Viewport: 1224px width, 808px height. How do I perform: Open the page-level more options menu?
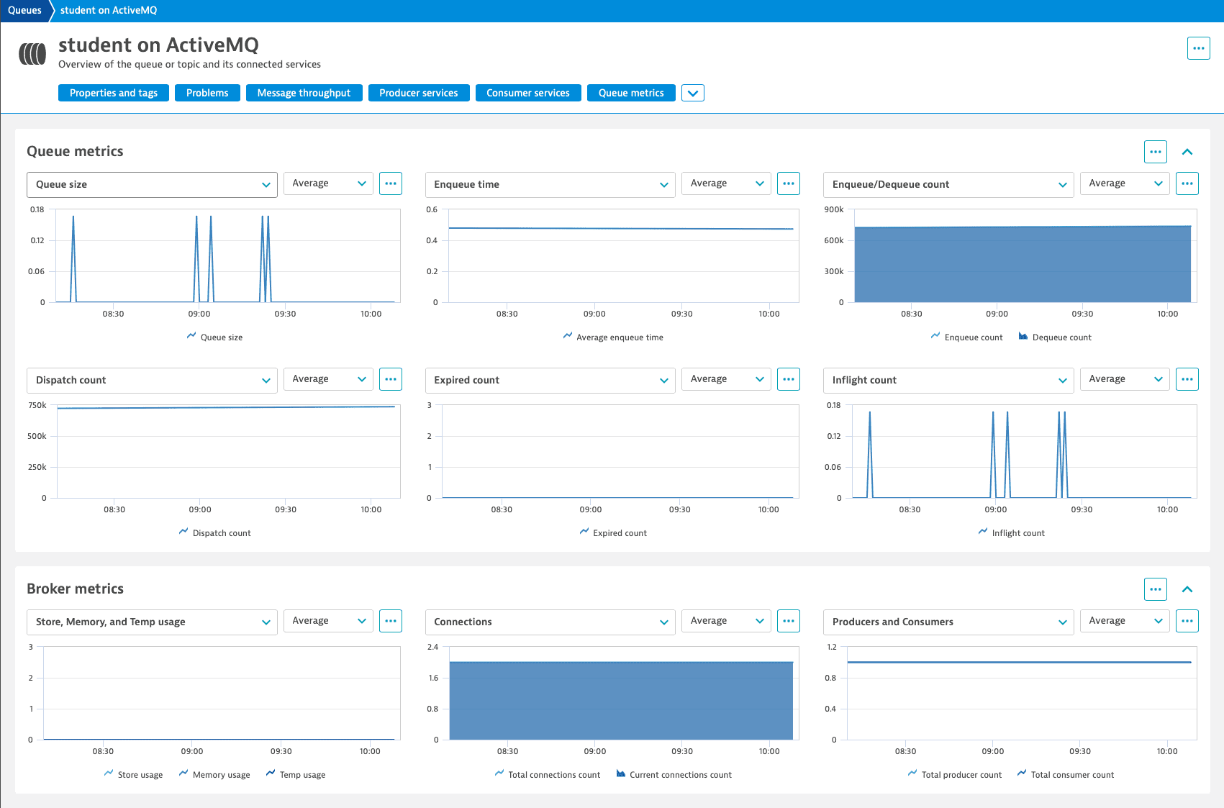click(1198, 48)
